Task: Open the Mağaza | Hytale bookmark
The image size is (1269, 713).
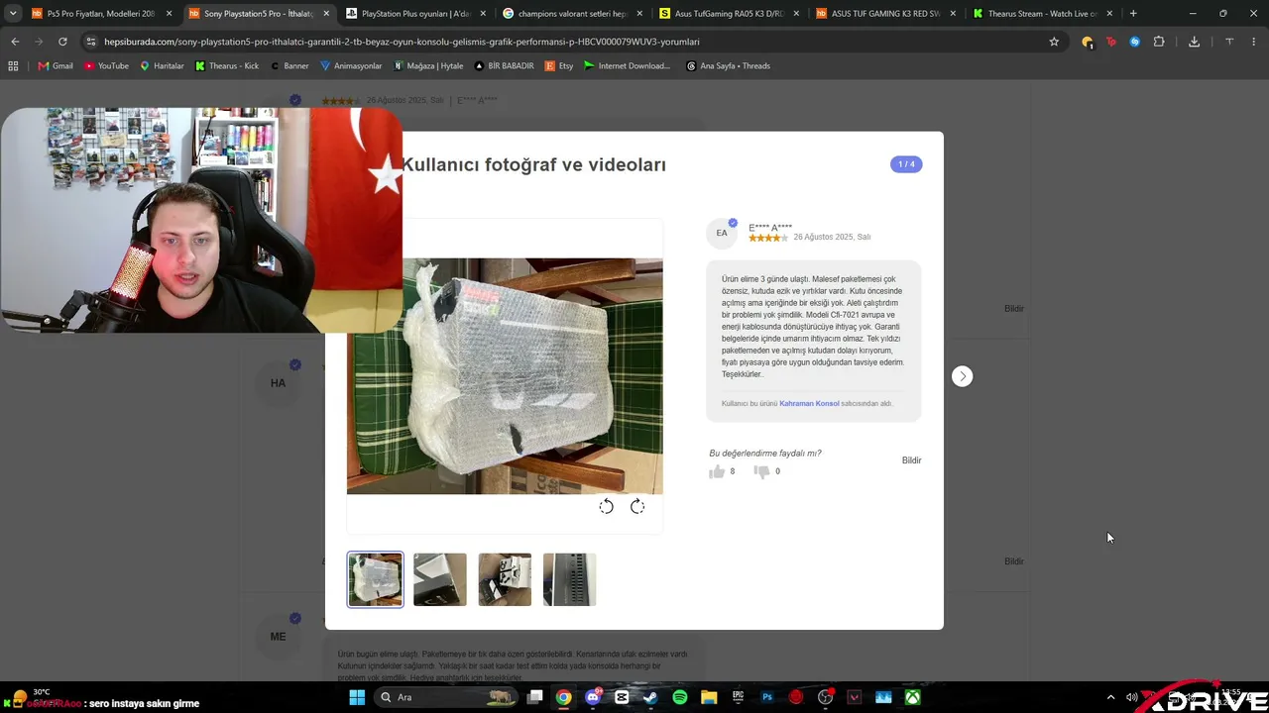Action: pos(428,65)
